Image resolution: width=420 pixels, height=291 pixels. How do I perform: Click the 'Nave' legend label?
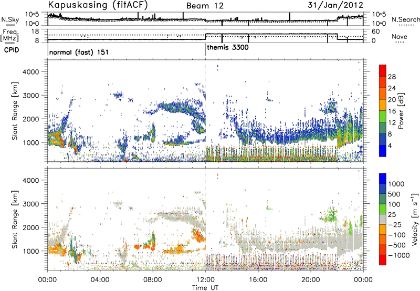400,36
